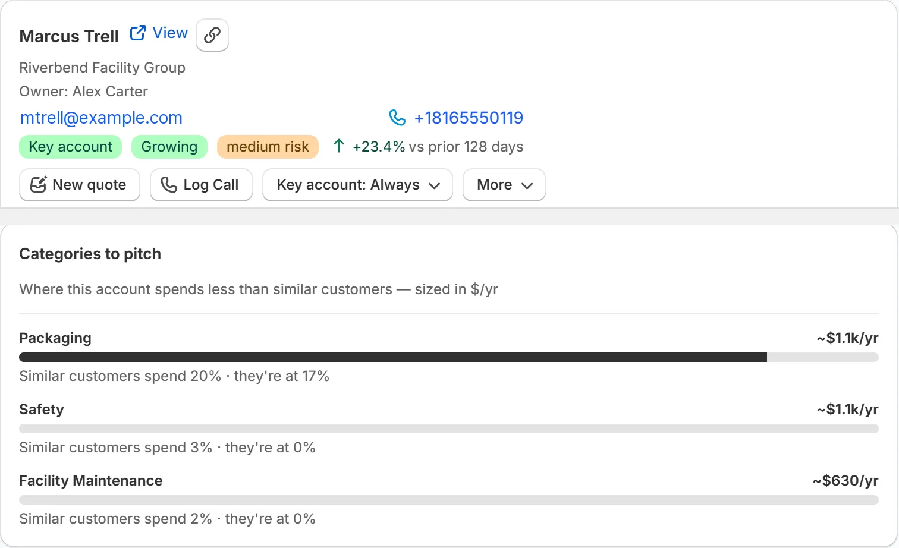Click the green upward trend arrow

coord(339,146)
